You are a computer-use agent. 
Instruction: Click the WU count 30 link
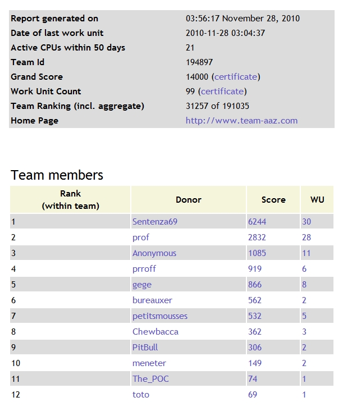click(x=307, y=222)
